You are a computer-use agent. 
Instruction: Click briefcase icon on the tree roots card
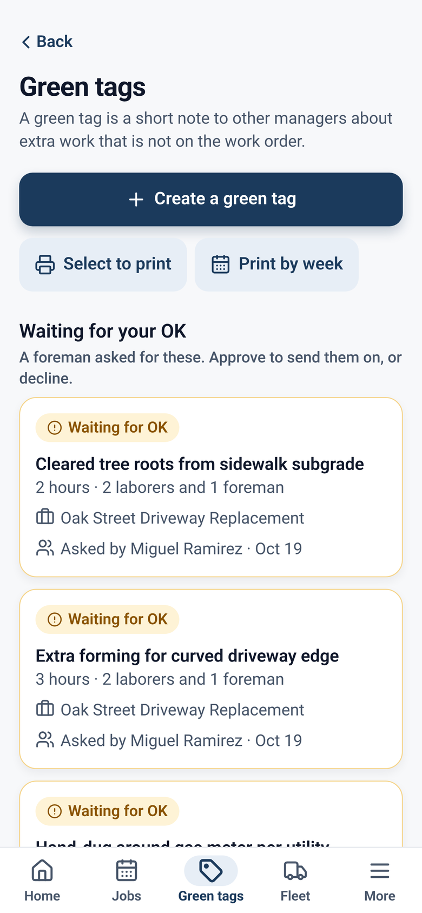click(45, 517)
